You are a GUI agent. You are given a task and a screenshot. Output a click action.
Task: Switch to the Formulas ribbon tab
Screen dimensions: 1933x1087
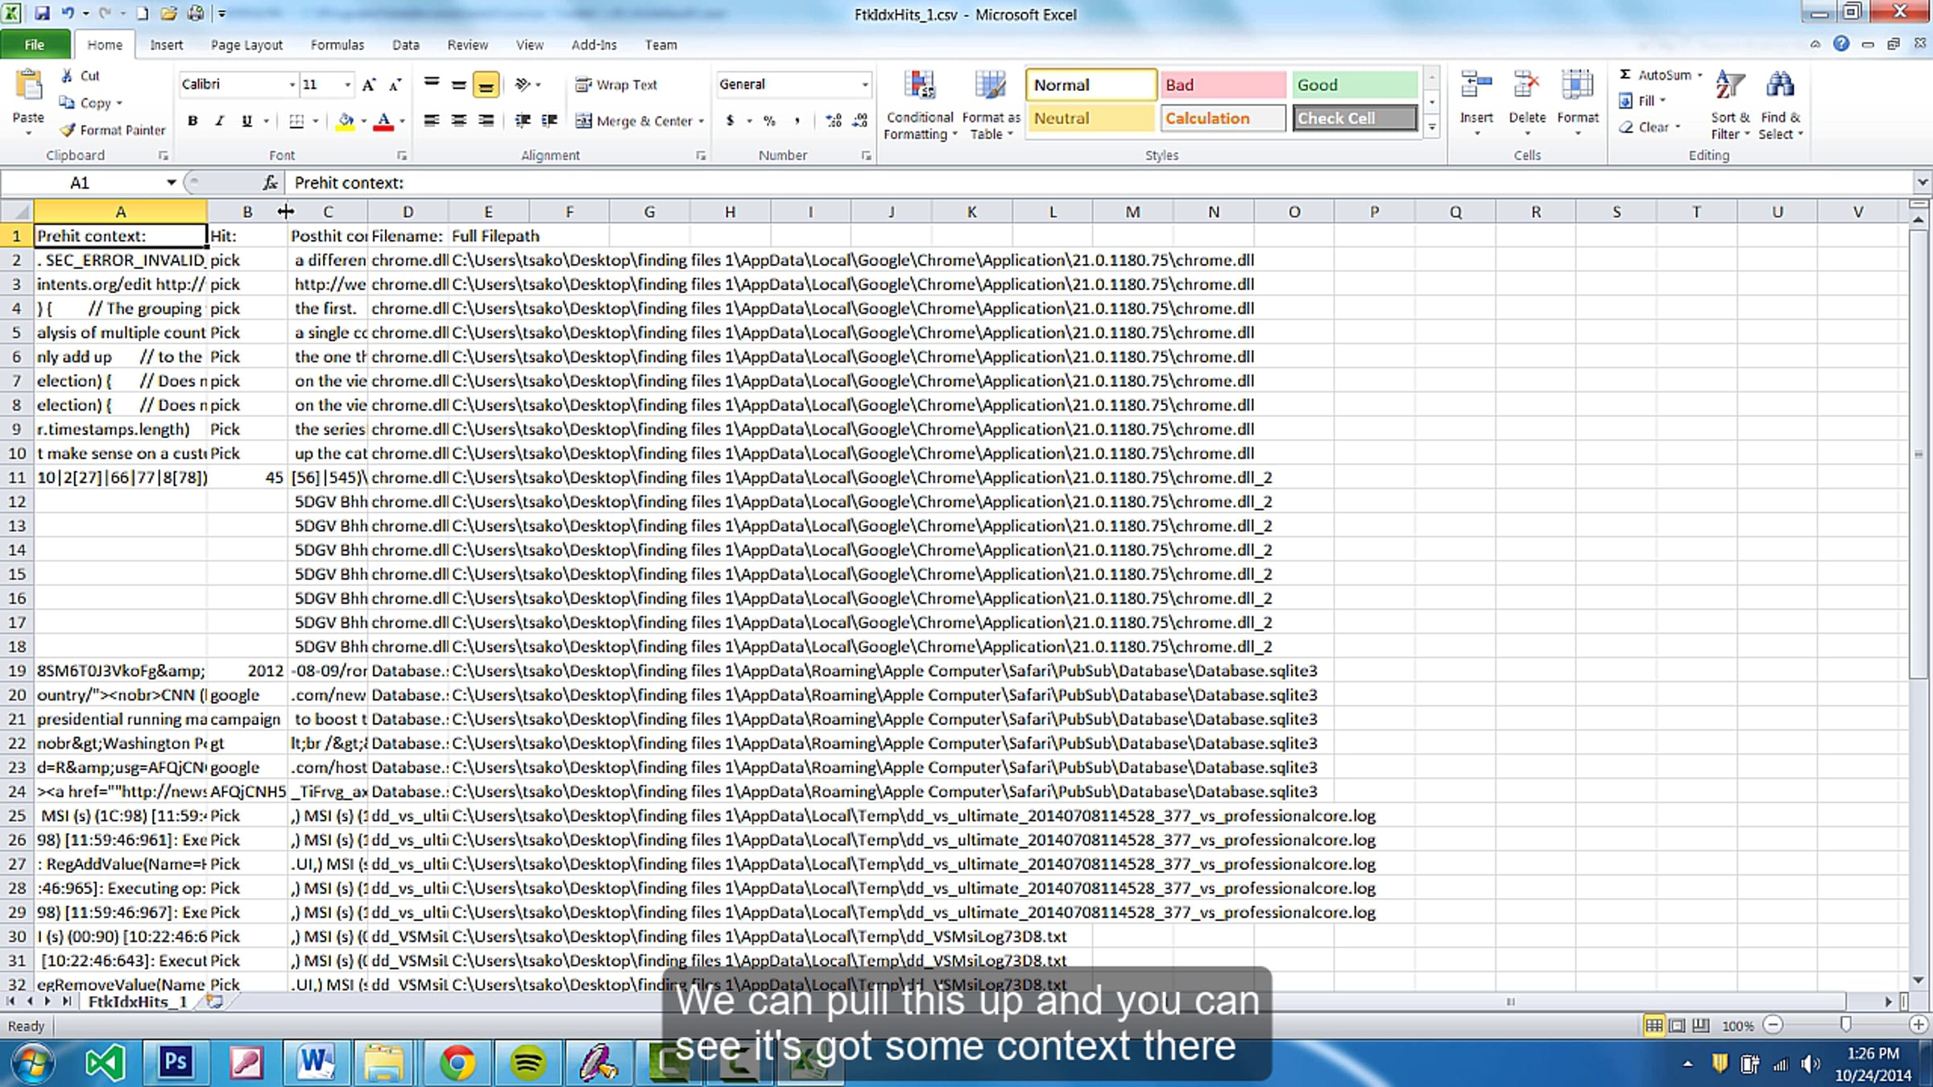click(337, 45)
